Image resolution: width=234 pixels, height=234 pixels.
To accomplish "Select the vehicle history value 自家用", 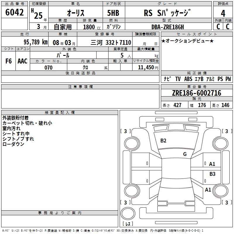I will coord(63,27).
